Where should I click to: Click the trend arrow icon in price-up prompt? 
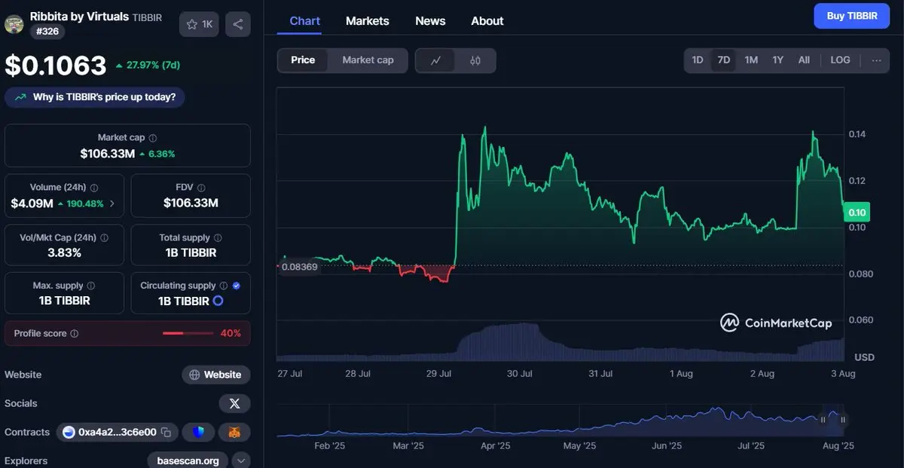tap(20, 97)
